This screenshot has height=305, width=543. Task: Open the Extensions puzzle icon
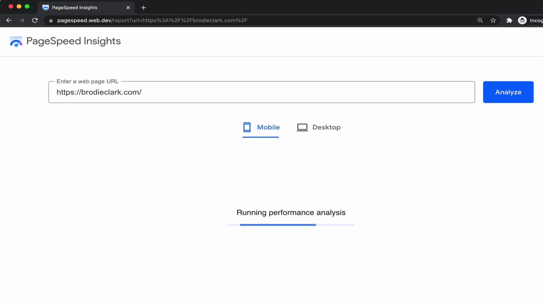[509, 20]
